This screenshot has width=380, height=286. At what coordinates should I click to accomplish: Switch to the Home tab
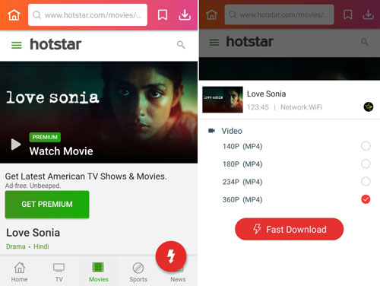click(x=20, y=272)
